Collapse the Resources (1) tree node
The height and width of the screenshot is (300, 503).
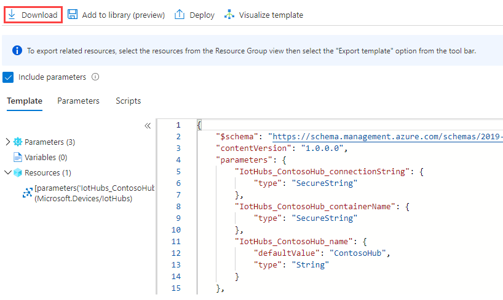[x=7, y=172]
